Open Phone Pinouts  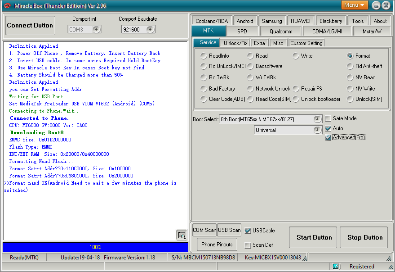pyautogui.click(x=217, y=245)
